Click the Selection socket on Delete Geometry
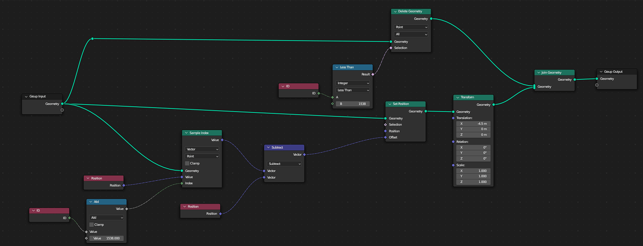 click(x=391, y=48)
